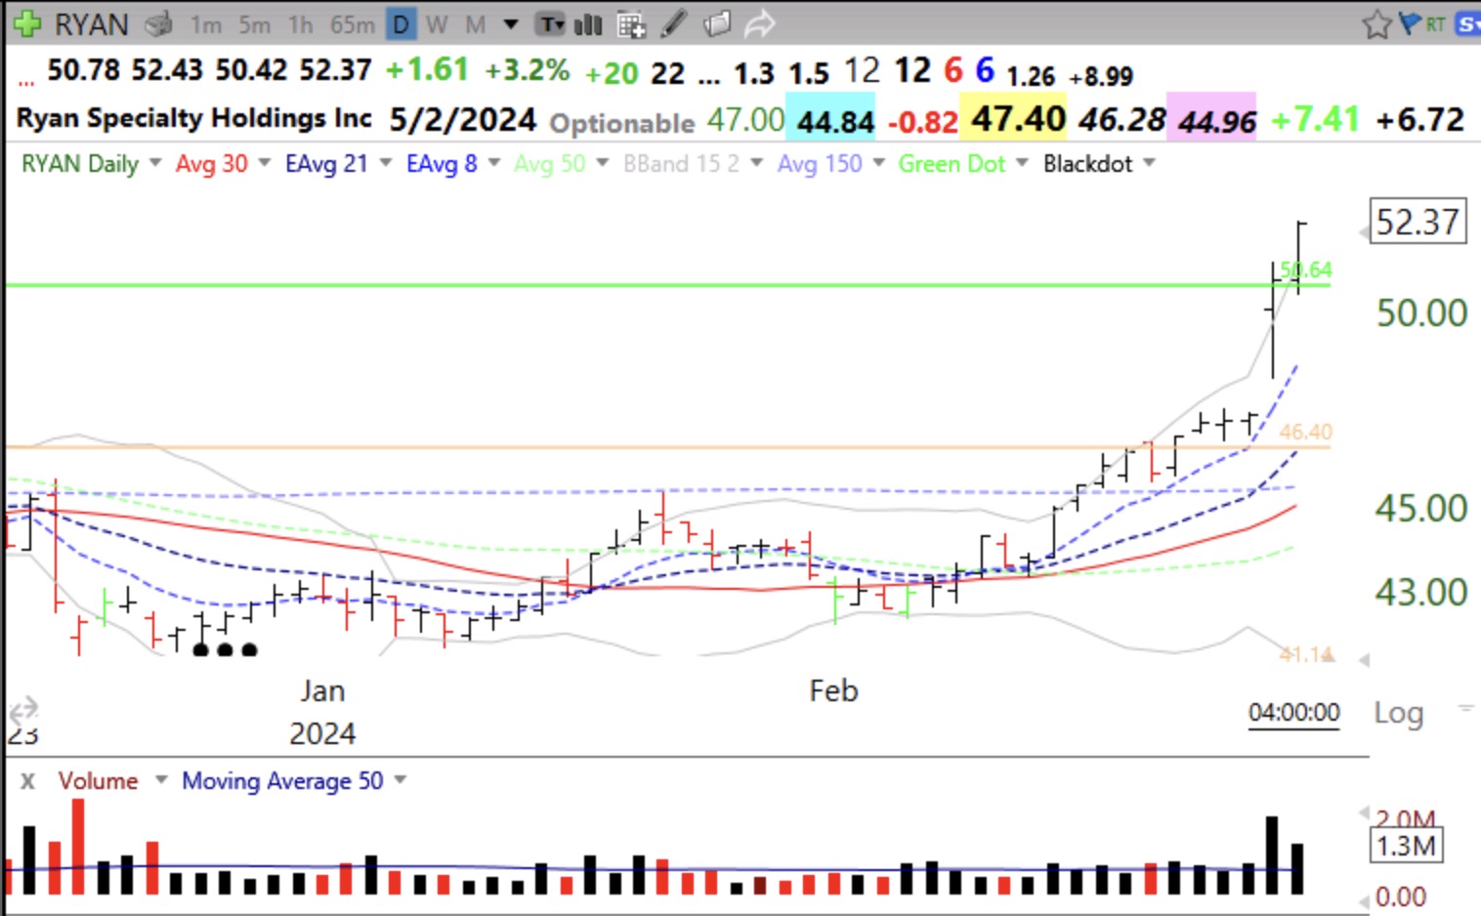Click the share arrow icon
This screenshot has width=1481, height=916.
pos(759,23)
